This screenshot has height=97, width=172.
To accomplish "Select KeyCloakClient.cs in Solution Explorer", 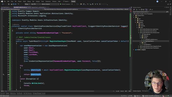I will pos(149,41).
